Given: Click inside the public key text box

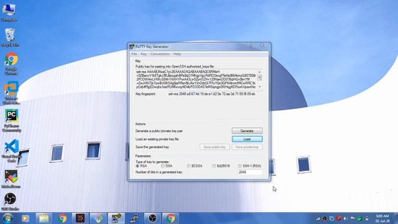Looking at the screenshot, I should [196, 79].
